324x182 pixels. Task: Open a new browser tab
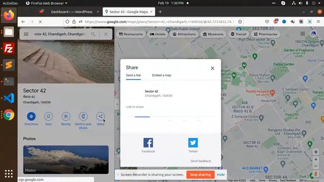pos(160,12)
